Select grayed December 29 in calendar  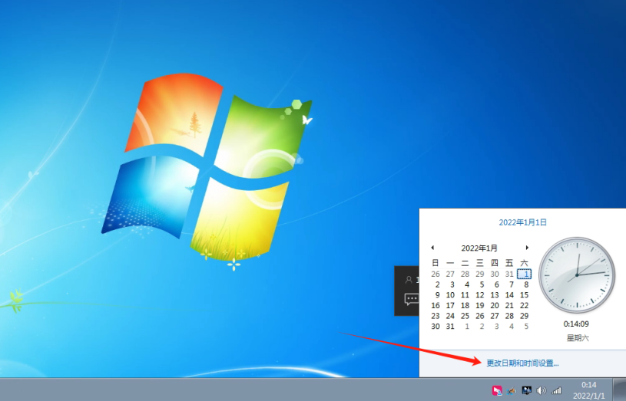pos(480,274)
